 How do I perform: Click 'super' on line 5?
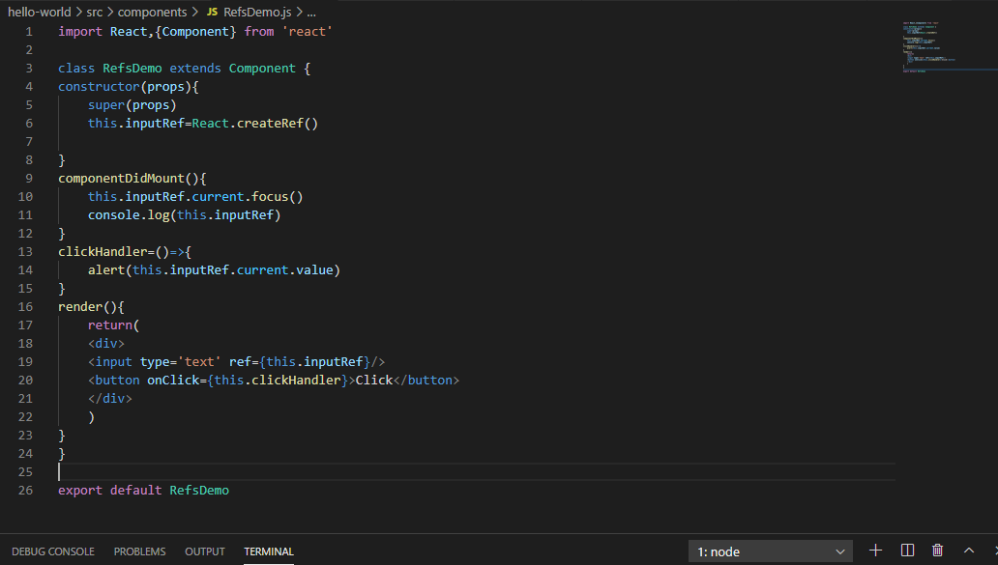click(106, 105)
